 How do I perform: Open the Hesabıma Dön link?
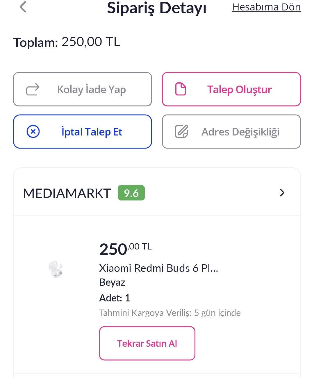coord(266,7)
